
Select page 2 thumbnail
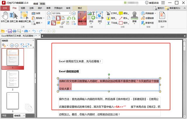click(x=13, y=79)
